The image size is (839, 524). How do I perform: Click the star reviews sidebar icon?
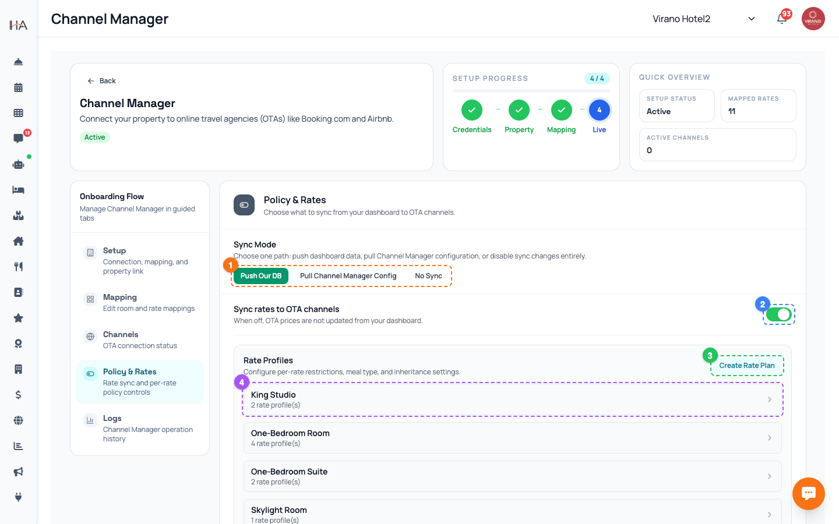(19, 318)
